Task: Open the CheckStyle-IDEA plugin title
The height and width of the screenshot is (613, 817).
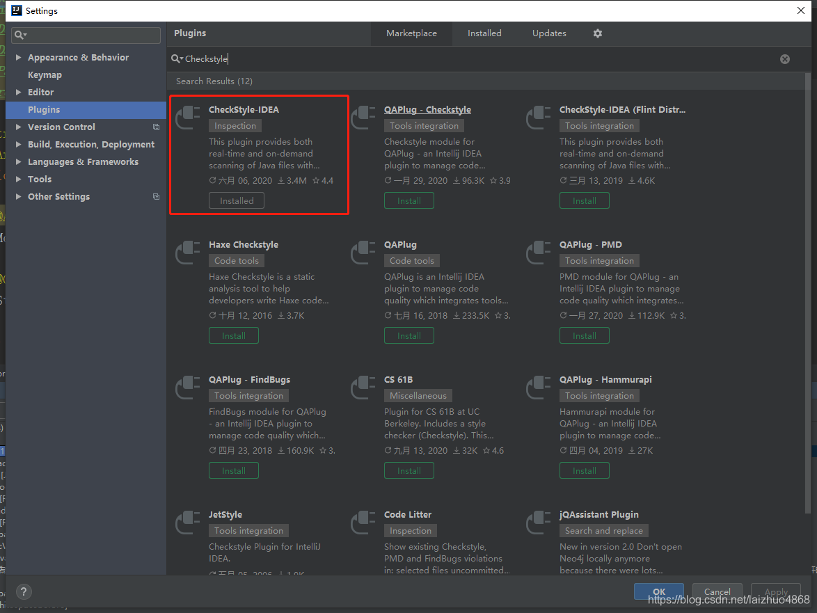Action: click(x=244, y=110)
